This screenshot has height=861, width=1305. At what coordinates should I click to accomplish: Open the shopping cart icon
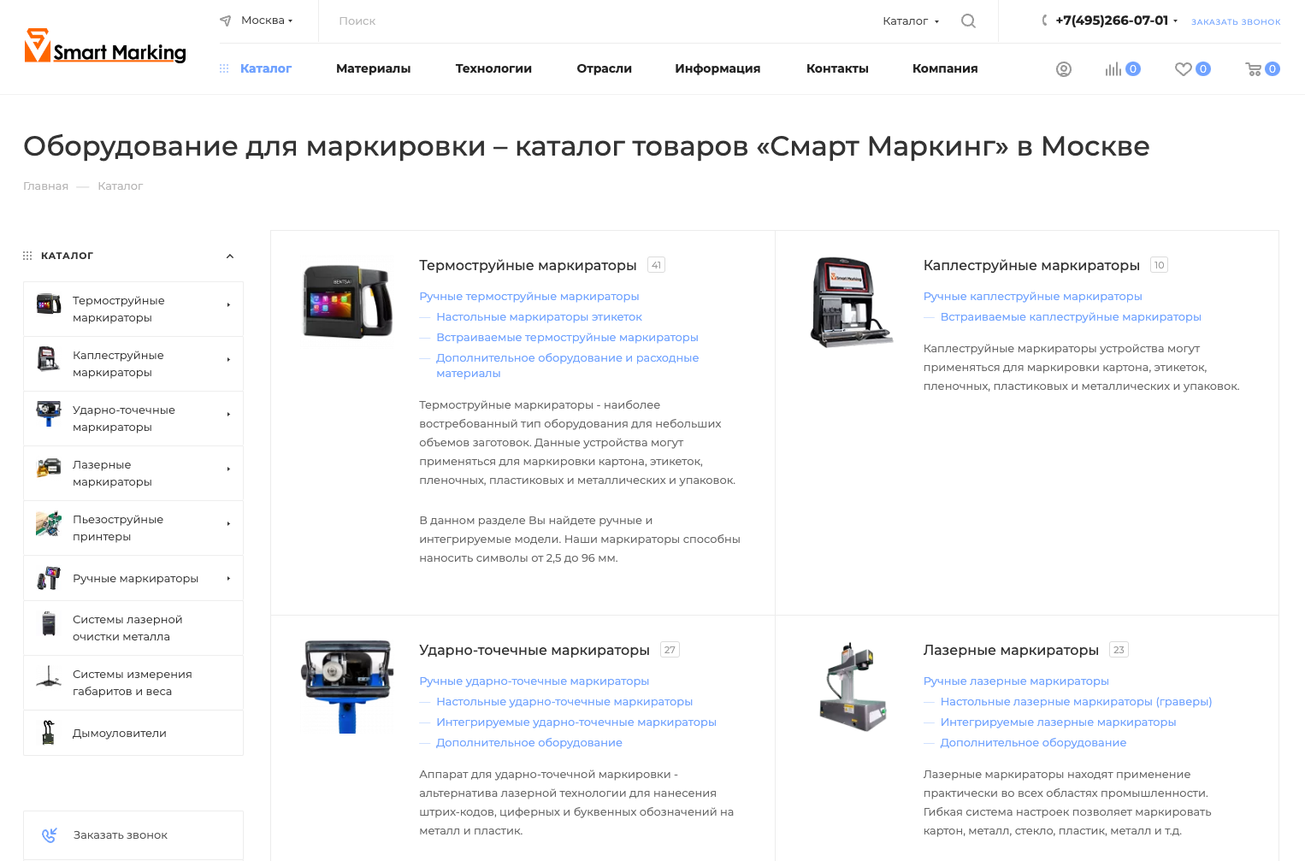pos(1254,69)
